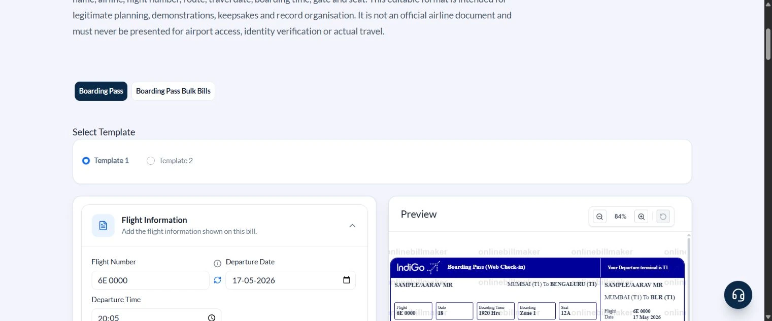Screen dimensions: 772x321
Task: Select the Template 1 radio button
Action: coord(86,161)
